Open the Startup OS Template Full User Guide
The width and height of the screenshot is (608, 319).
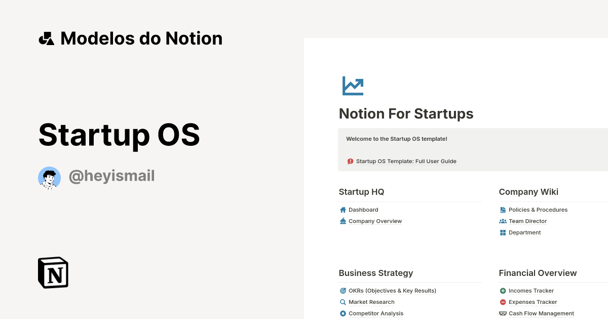click(406, 161)
